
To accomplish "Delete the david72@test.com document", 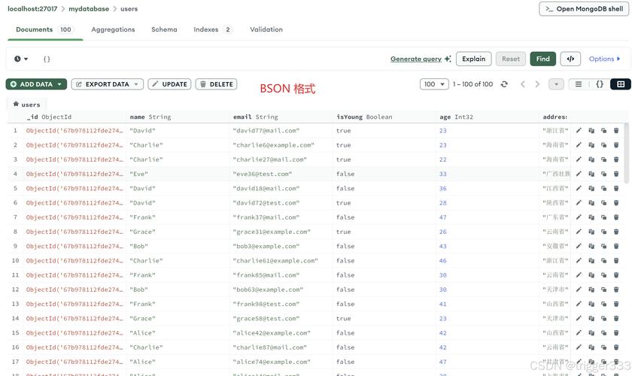I will click(x=616, y=203).
